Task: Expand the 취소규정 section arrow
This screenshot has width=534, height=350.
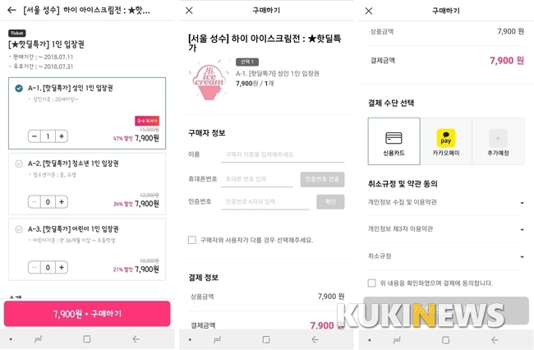Action: [x=522, y=256]
